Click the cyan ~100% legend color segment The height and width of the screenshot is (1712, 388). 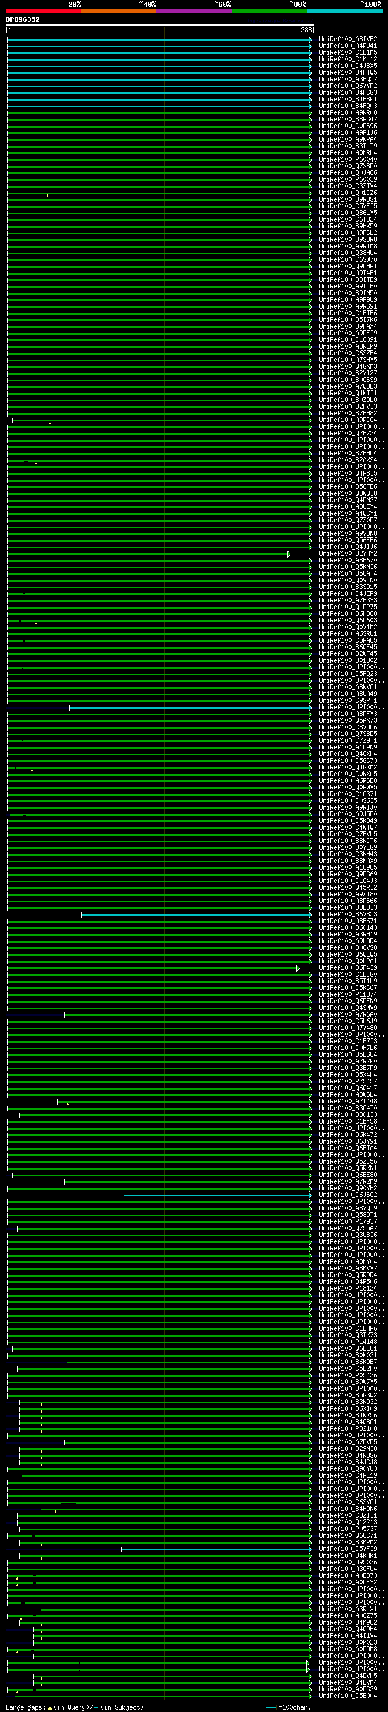click(344, 11)
